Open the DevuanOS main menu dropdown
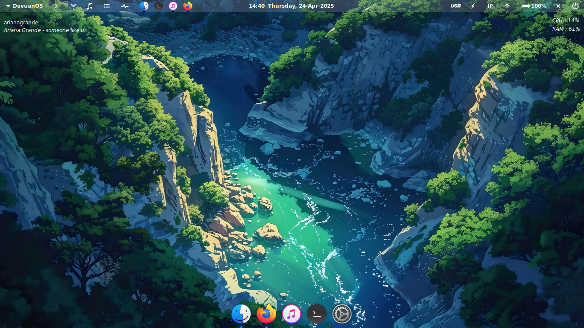 [24, 6]
